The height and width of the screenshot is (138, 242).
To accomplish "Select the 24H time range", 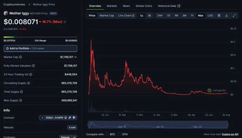I will [x=160, y=16].
